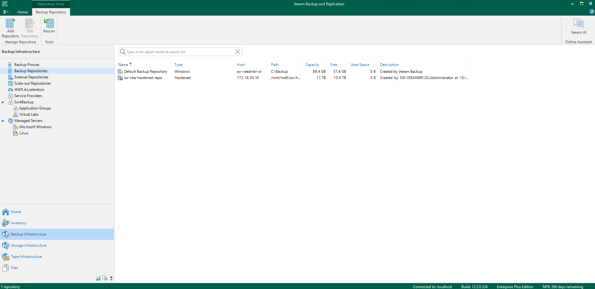This screenshot has height=289, width=595.
Task: Select WAN Accelerators node
Action: [x=29, y=90]
